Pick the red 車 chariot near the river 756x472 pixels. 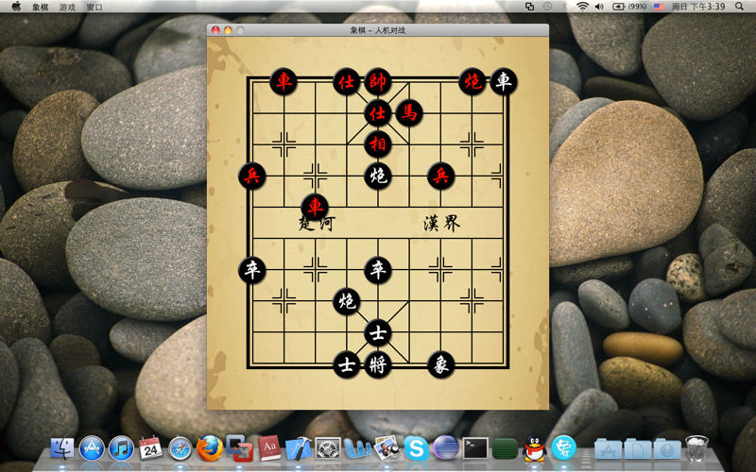coord(314,206)
